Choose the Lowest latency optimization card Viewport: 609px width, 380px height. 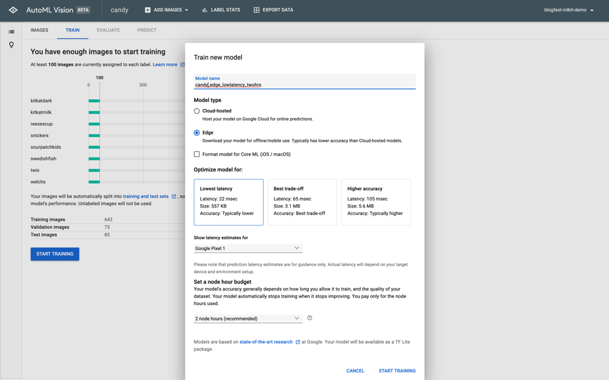click(228, 202)
